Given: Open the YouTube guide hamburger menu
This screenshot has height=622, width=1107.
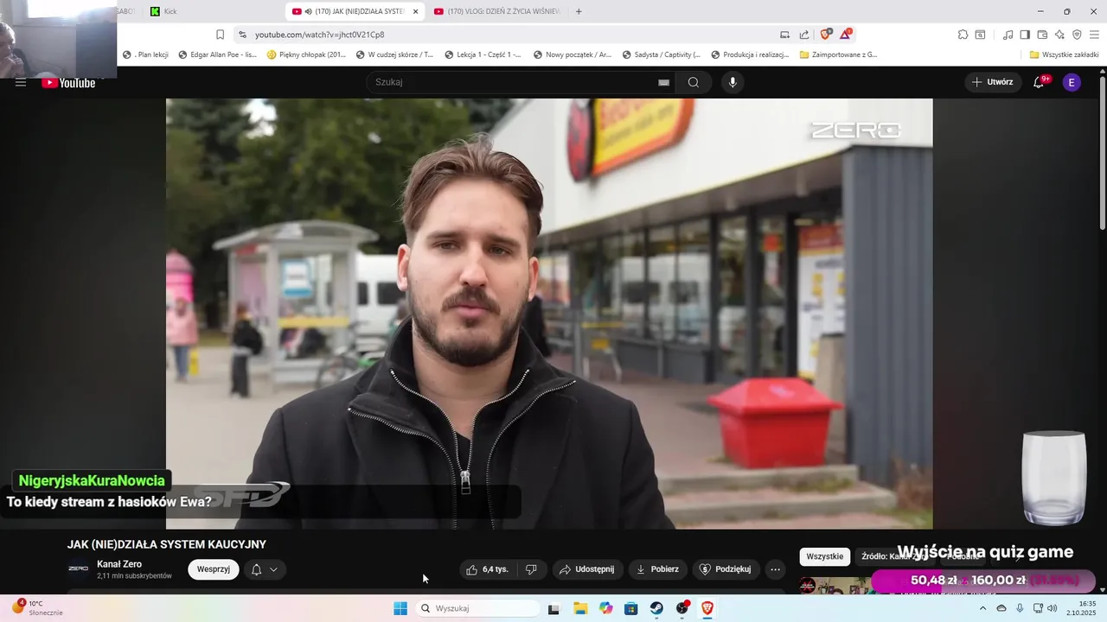Looking at the screenshot, I should (x=21, y=83).
